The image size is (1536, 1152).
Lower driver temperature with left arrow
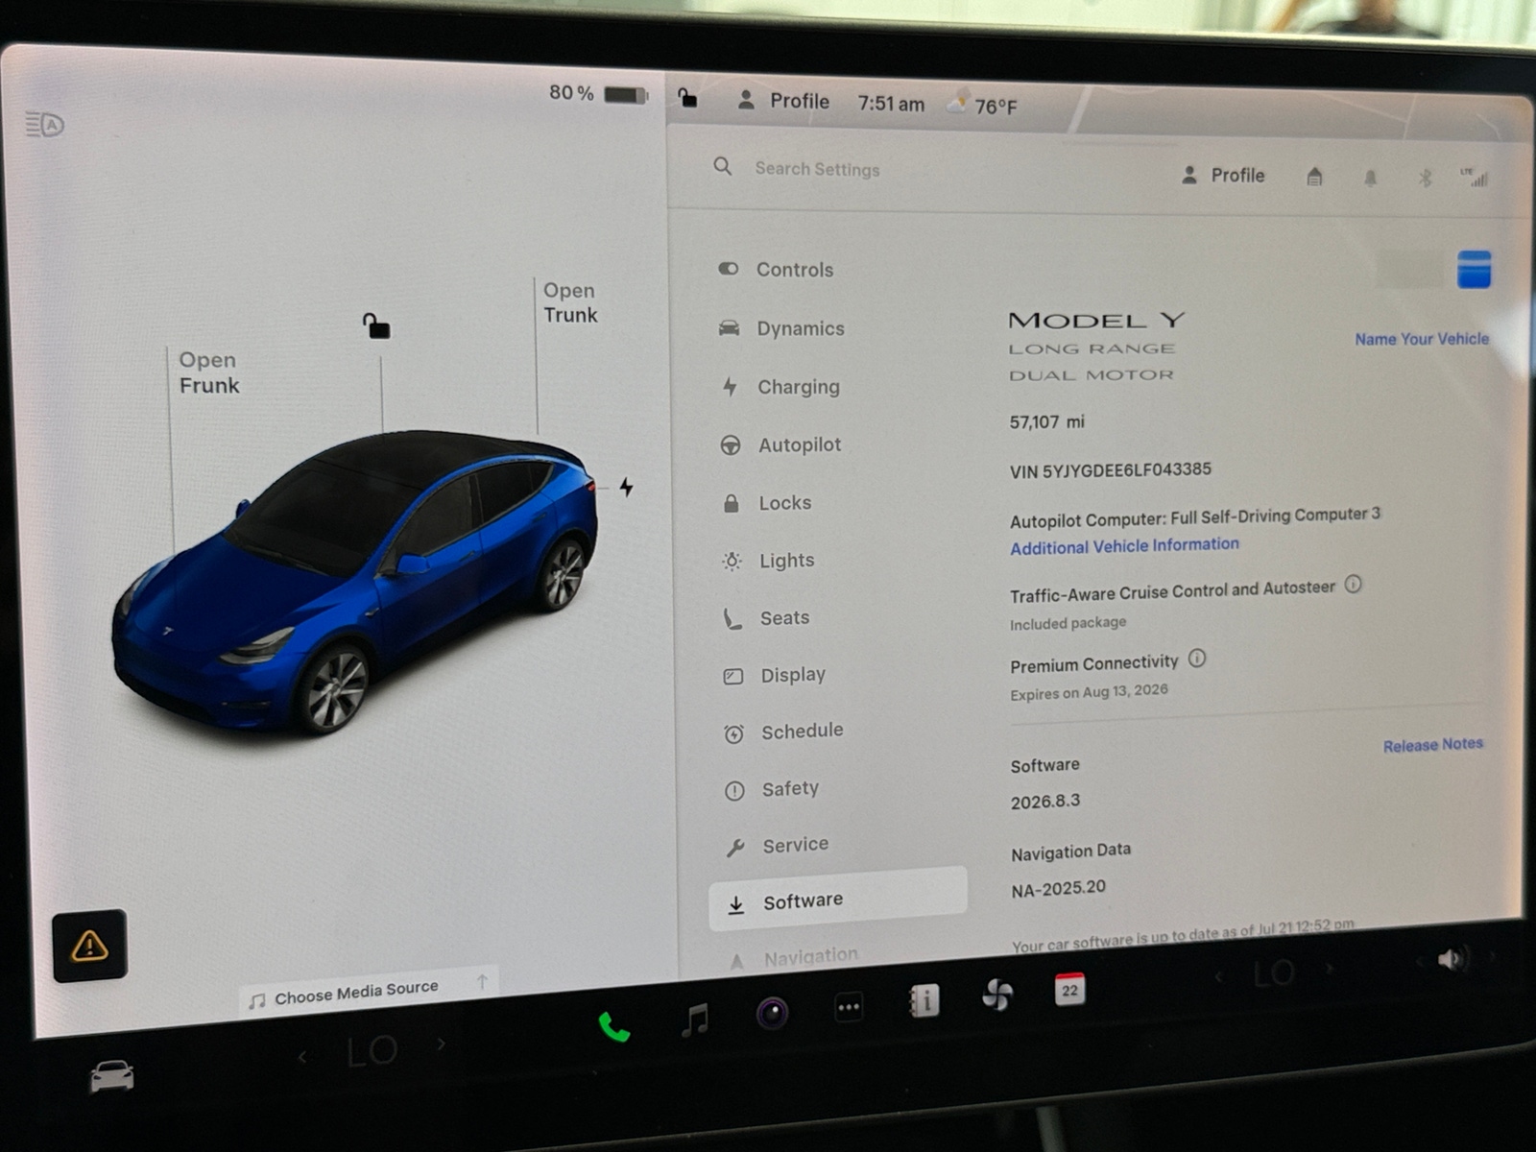coord(302,1057)
